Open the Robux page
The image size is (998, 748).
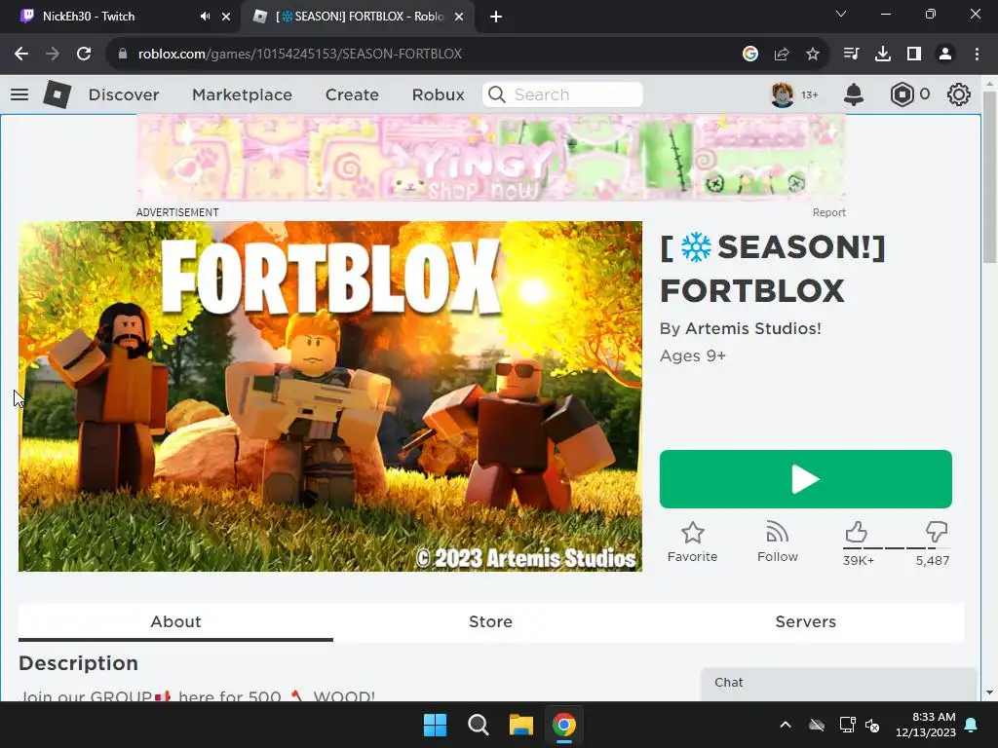[x=438, y=94]
